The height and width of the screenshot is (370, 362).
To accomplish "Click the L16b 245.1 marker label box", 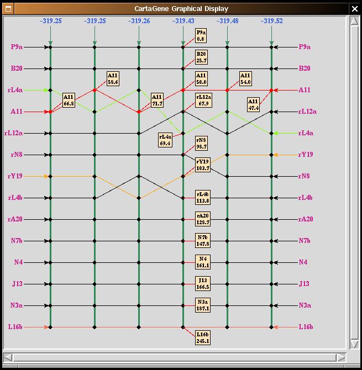I will 203,337.
